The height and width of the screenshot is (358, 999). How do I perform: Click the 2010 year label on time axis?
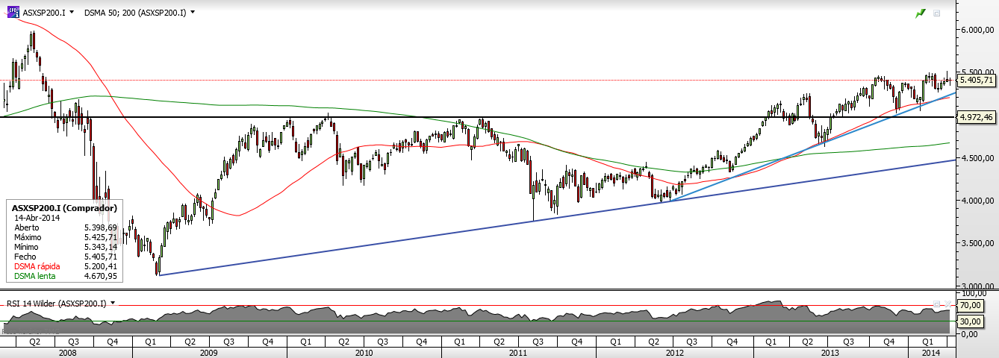(x=364, y=351)
